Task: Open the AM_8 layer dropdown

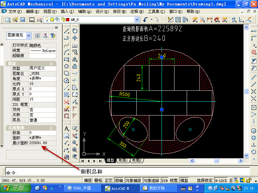Action: tap(137, 20)
